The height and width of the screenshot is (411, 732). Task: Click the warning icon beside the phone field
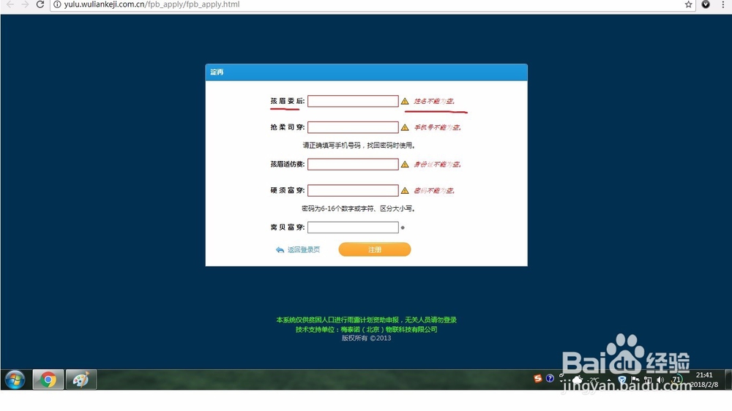[x=405, y=127]
